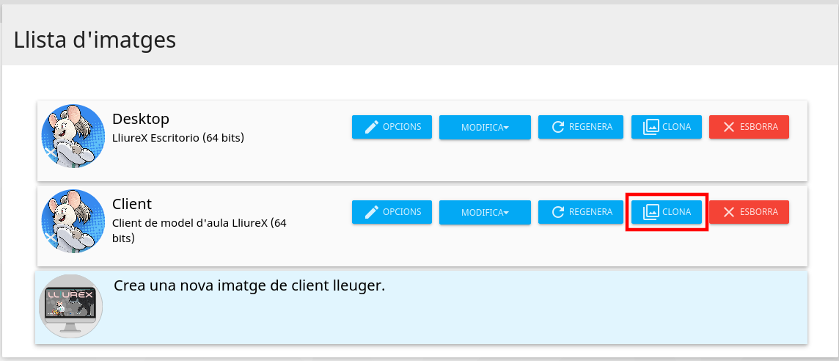Open the Modifica dropdown for Client
This screenshot has width=839, height=361.
[x=485, y=213]
